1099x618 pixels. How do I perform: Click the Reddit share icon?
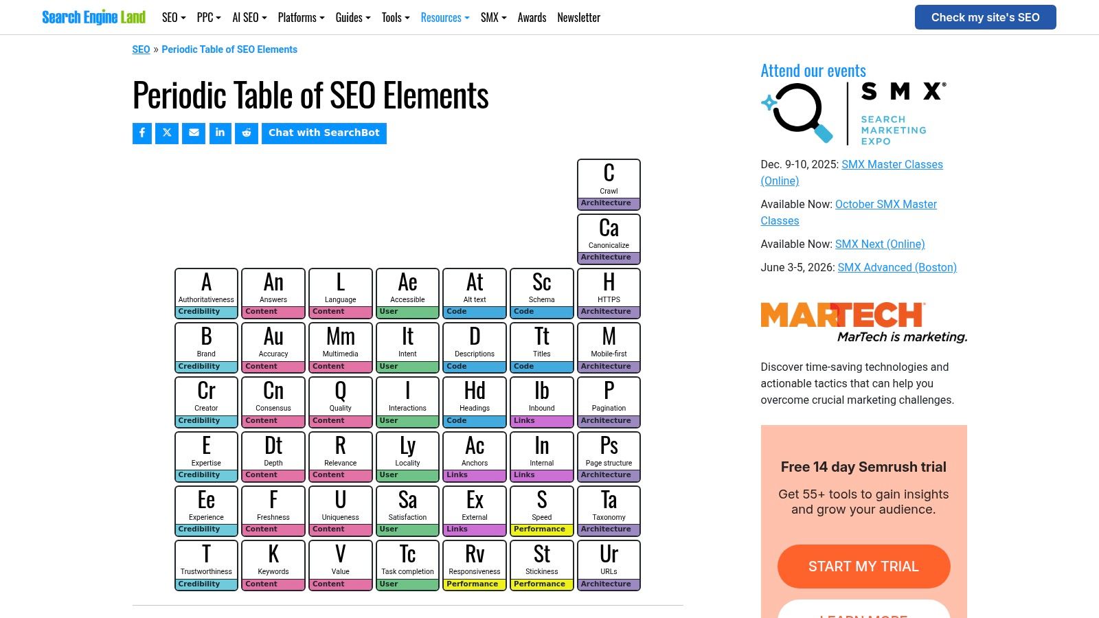[x=246, y=133]
